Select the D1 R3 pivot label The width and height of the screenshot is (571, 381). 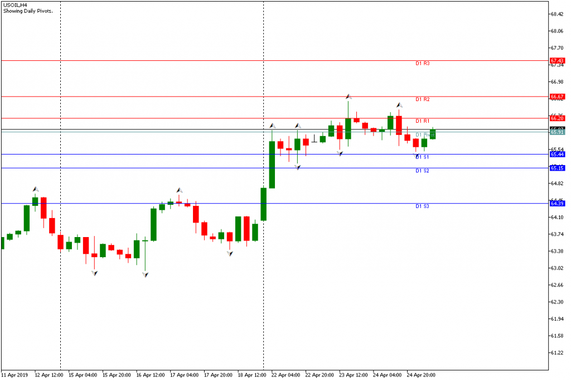423,64
